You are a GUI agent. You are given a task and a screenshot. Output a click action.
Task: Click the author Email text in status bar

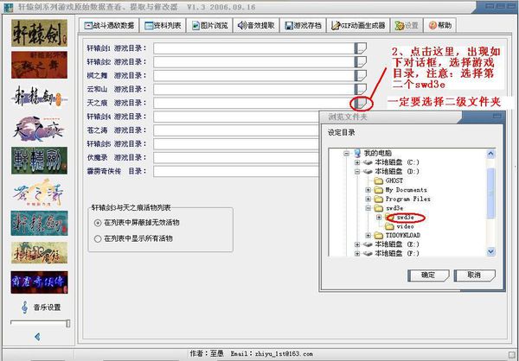tap(272, 354)
